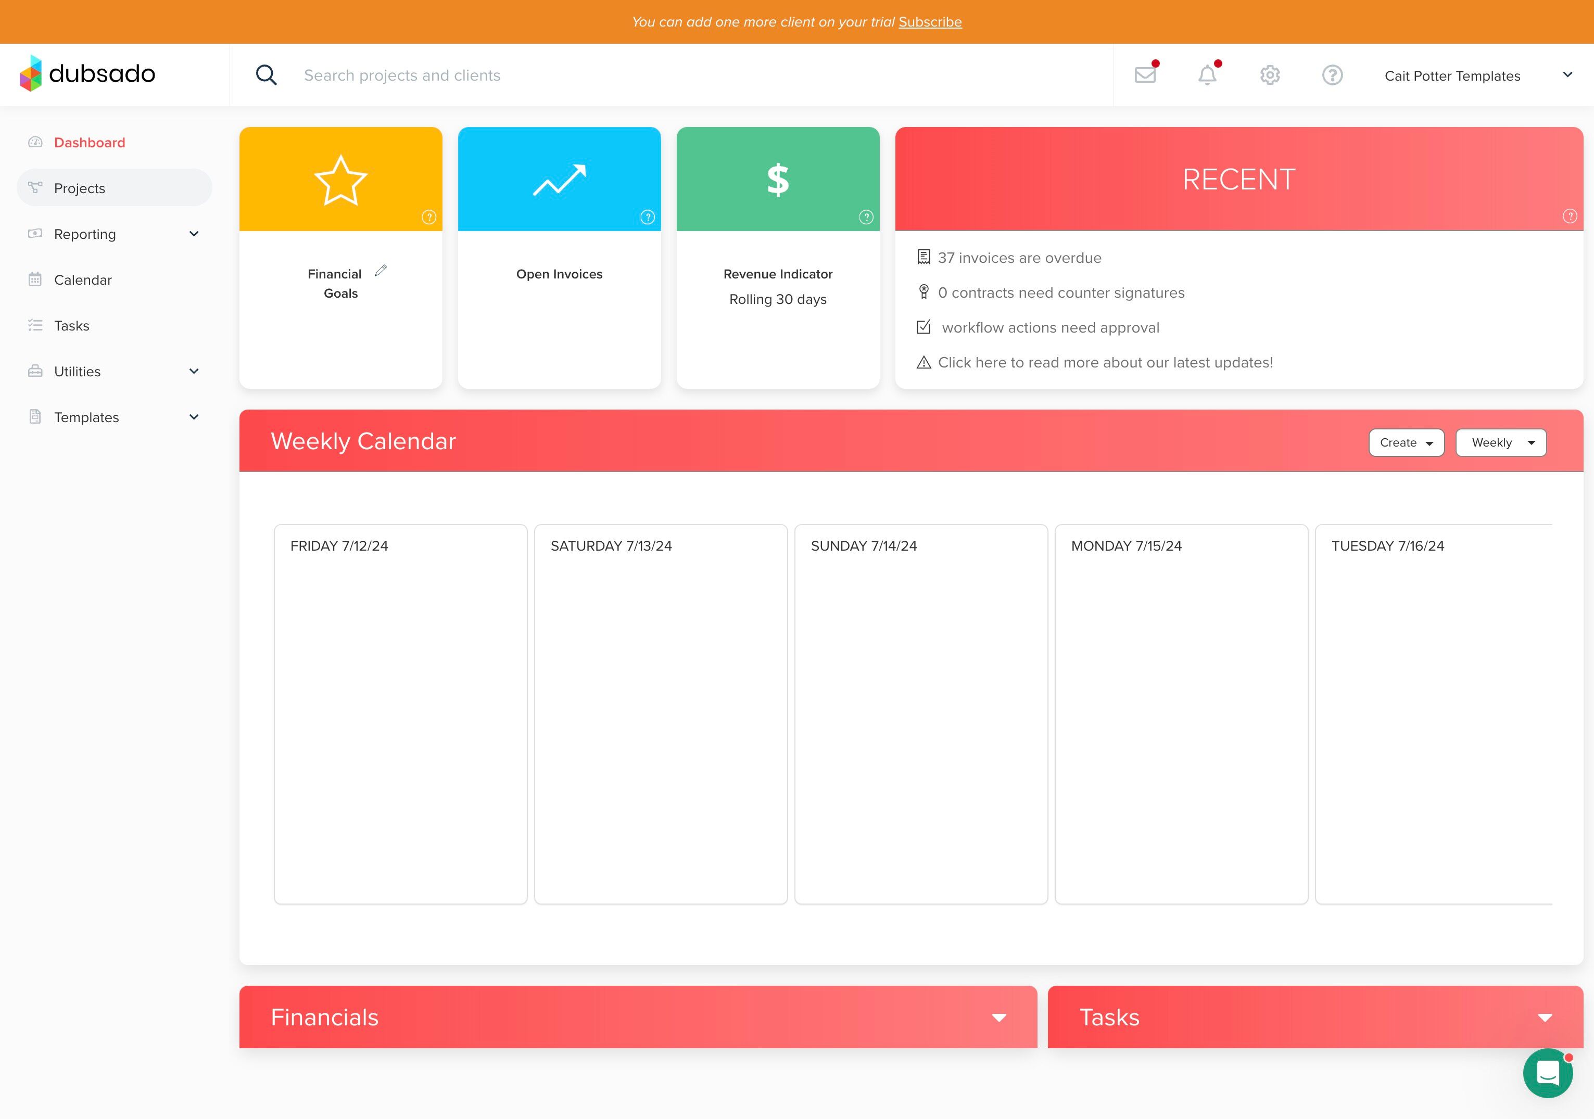Open the chat support bubble

pyautogui.click(x=1548, y=1073)
